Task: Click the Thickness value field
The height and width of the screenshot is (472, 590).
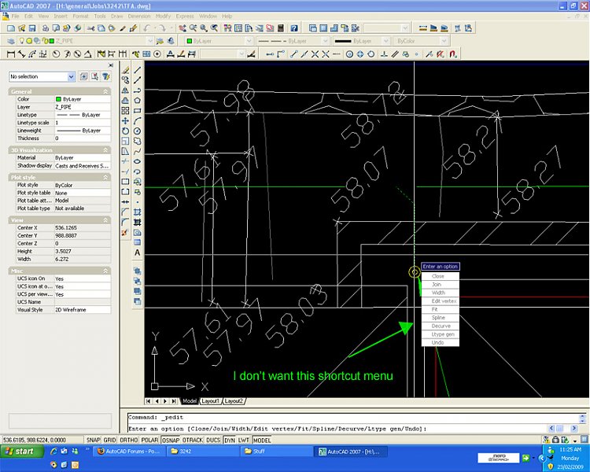Action: (83, 138)
